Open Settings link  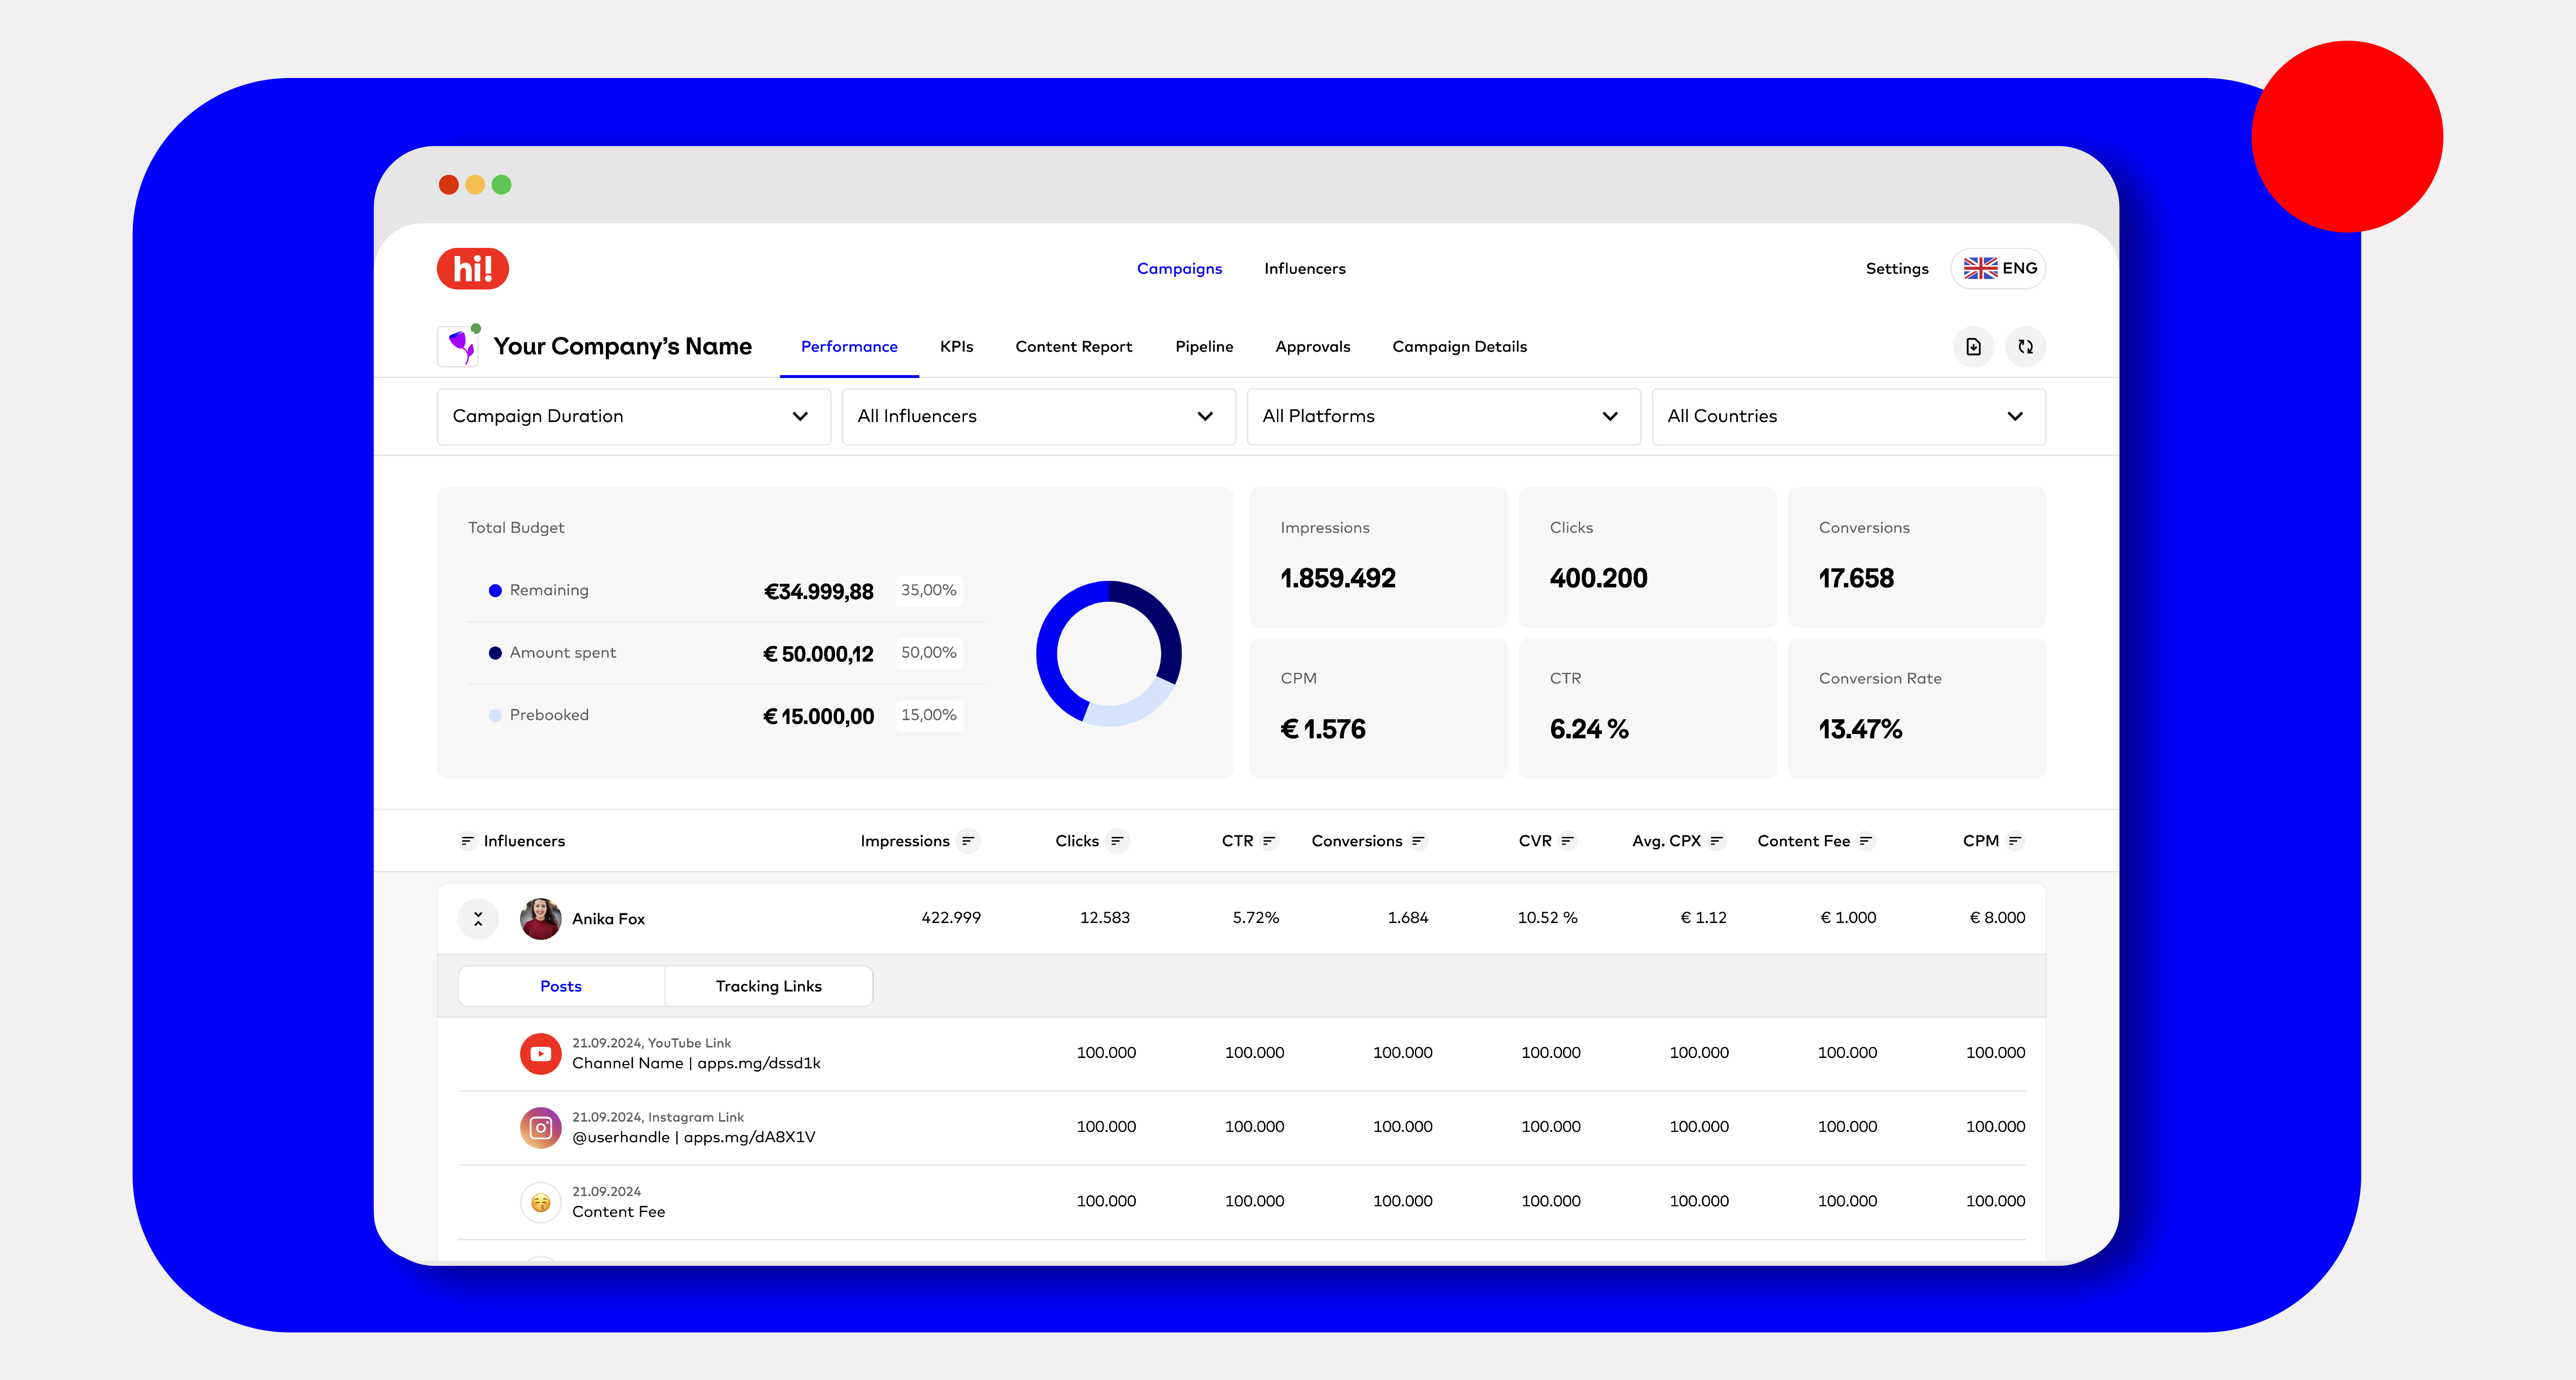point(1896,268)
